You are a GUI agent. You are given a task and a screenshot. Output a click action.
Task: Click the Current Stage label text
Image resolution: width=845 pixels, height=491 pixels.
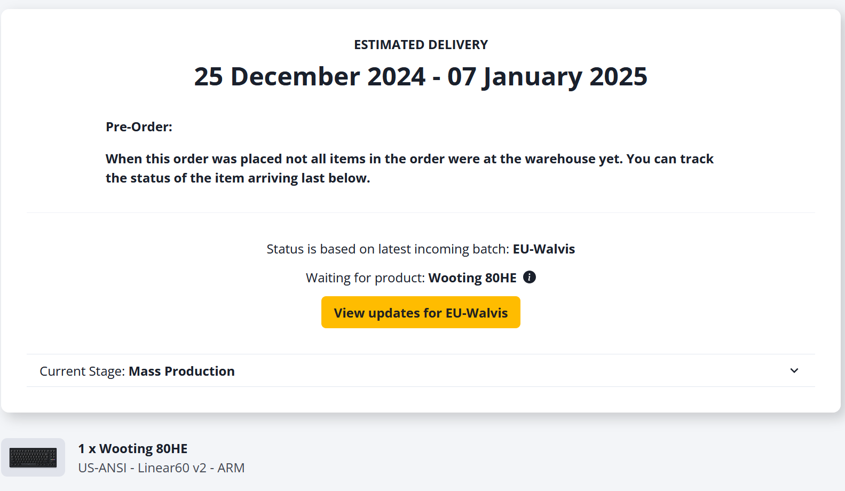click(82, 371)
